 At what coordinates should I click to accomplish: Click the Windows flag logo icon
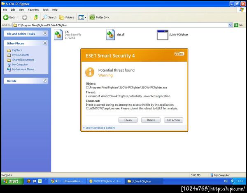[x=242, y=9]
